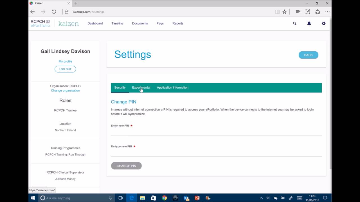Click the page vertical scrollbar
The image size is (360, 202).
330,94
